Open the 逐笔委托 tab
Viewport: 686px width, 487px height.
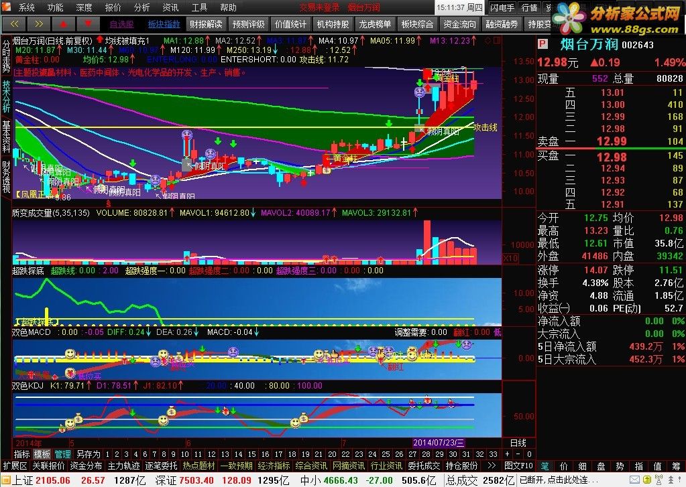162,466
